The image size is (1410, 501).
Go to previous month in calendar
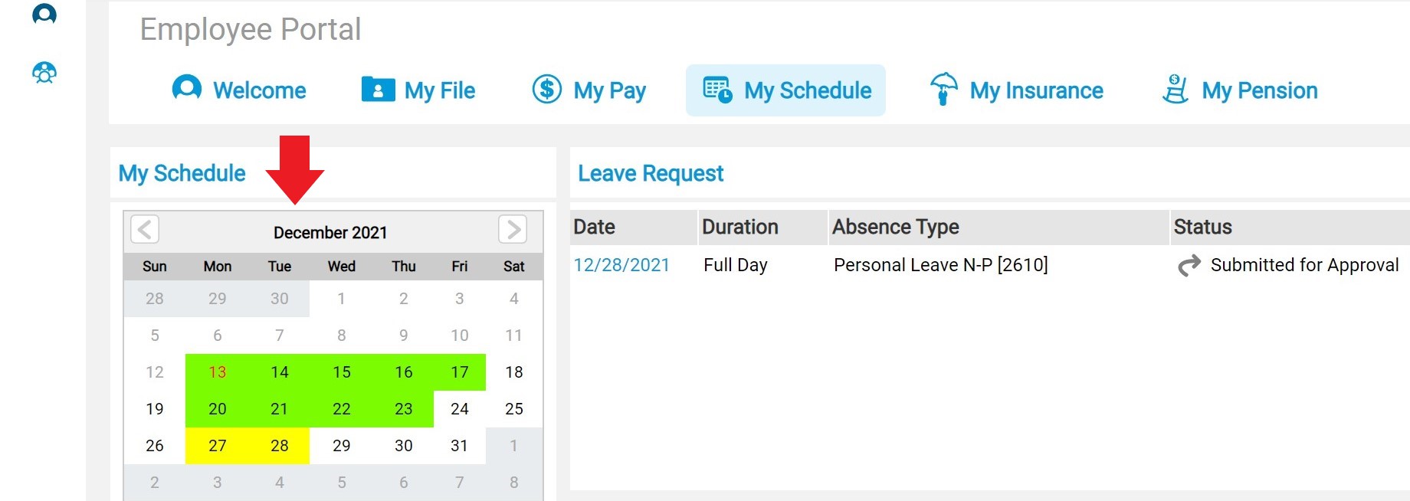[x=145, y=229]
